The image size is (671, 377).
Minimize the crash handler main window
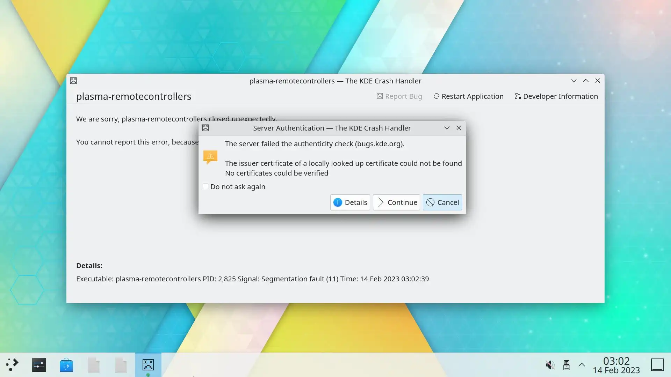click(x=574, y=81)
